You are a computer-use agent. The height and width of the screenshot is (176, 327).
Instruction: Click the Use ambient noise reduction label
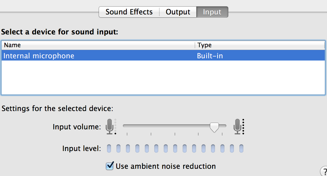[x=166, y=166]
